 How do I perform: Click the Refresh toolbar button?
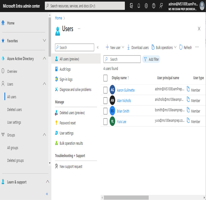[185, 47]
